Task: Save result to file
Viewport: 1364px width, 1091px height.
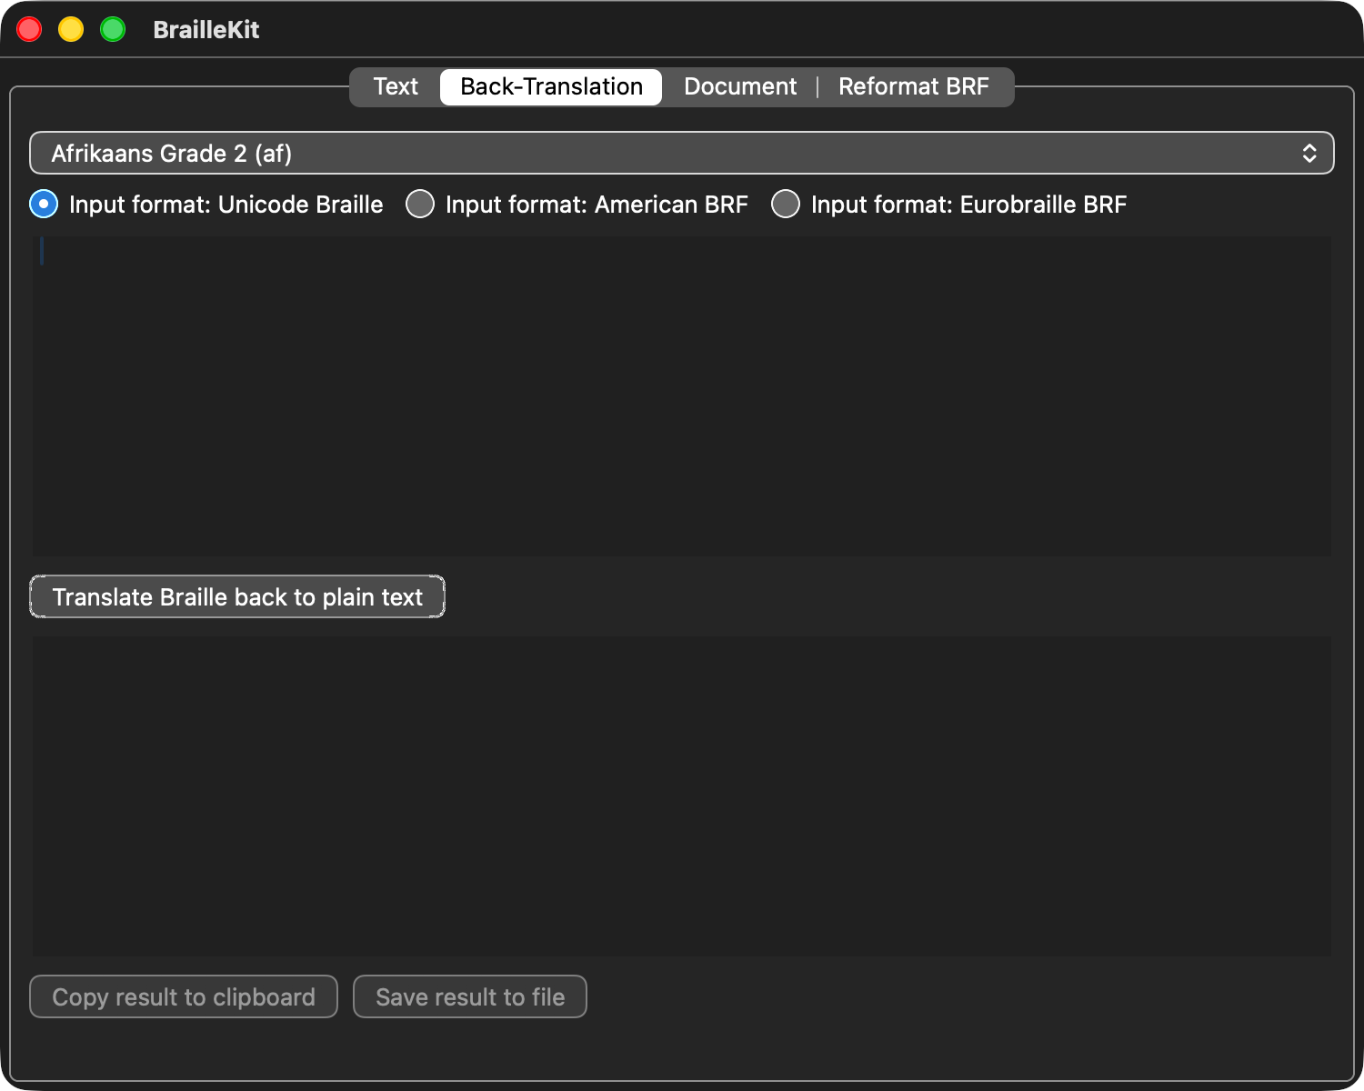Action: [x=470, y=996]
